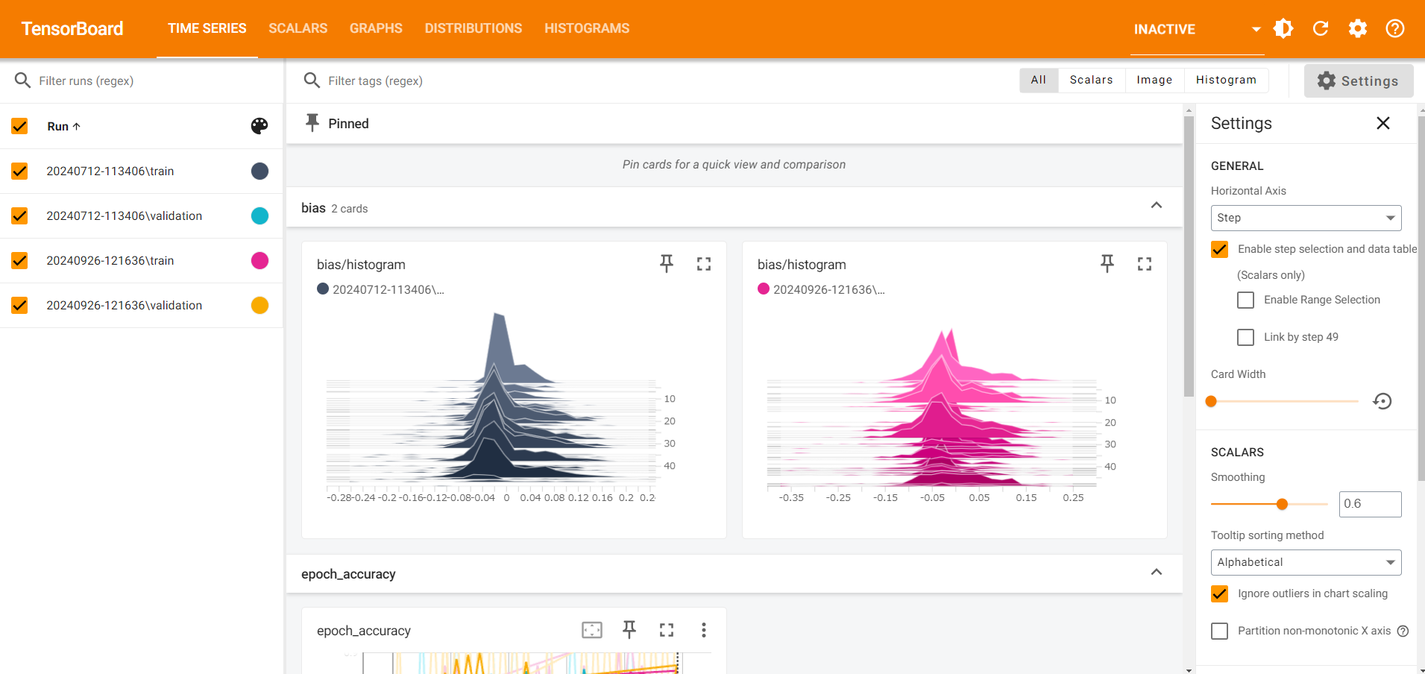Enable Range Selection in settings
Viewport: 1425px width, 674px height.
1245,300
